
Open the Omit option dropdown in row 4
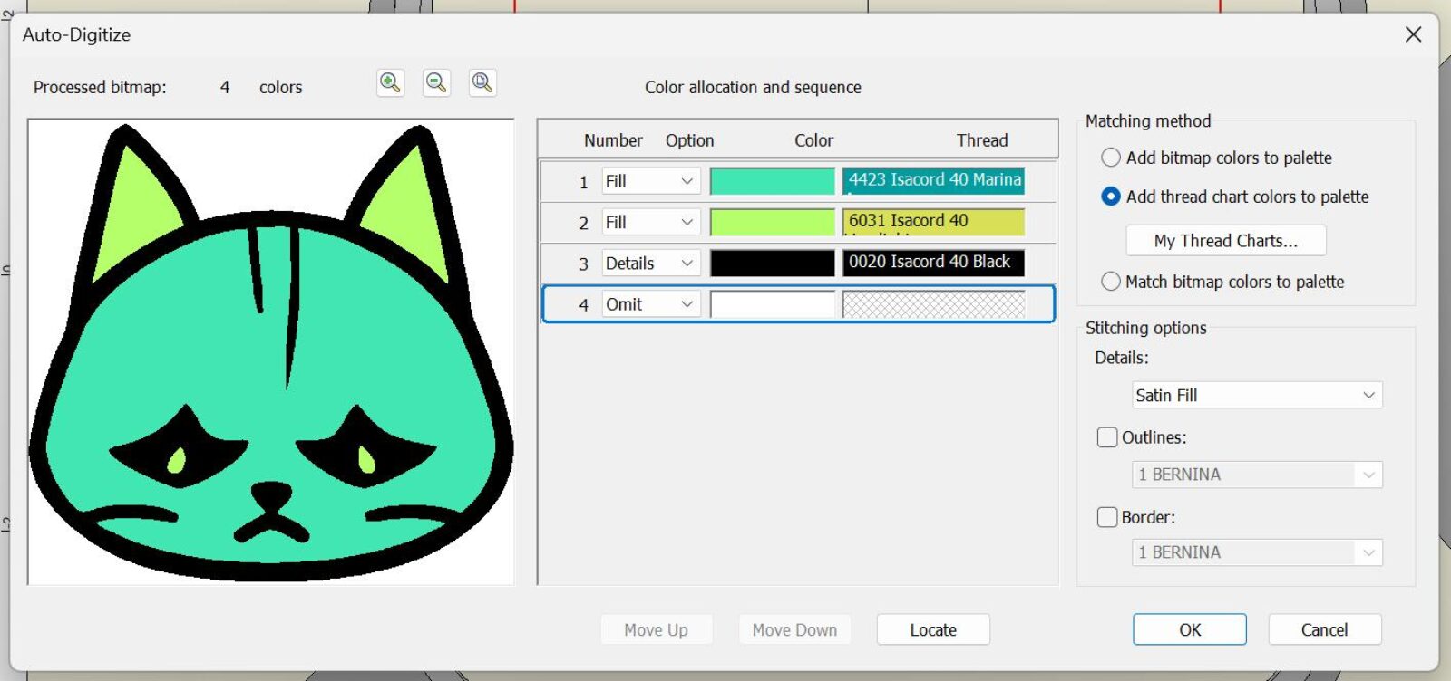tap(651, 304)
